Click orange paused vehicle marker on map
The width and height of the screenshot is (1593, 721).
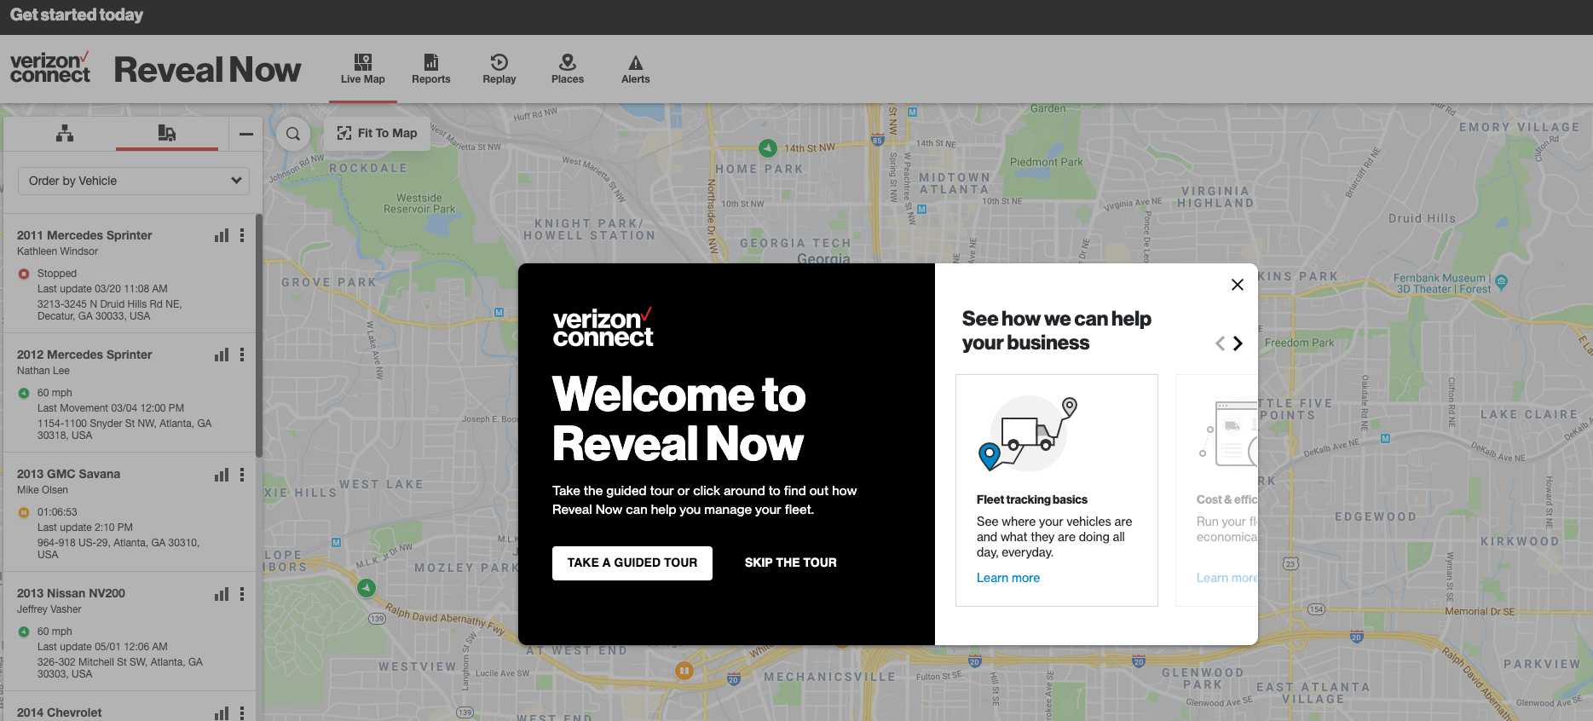684,671
